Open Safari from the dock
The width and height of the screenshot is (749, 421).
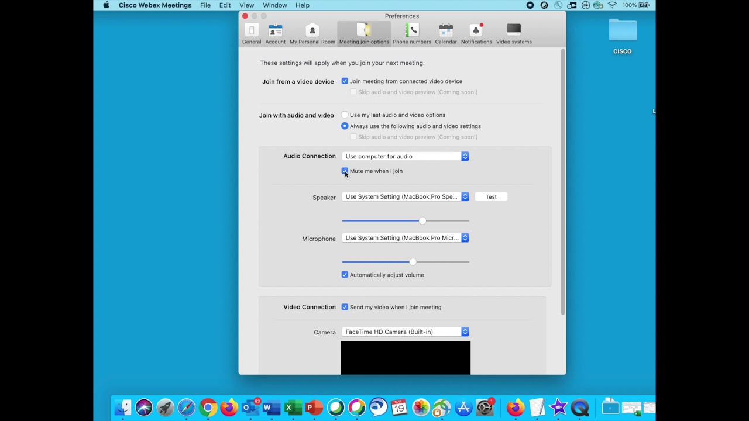tap(186, 408)
